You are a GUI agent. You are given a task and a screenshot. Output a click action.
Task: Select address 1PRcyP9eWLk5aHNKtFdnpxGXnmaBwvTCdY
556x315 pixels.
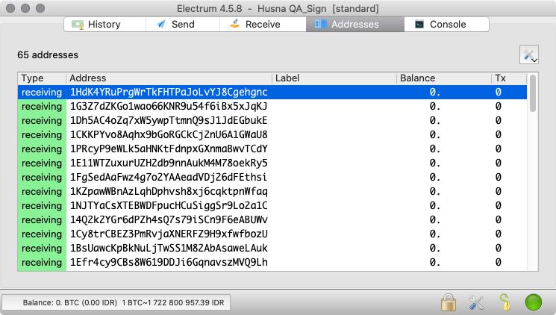pyautogui.click(x=169, y=149)
